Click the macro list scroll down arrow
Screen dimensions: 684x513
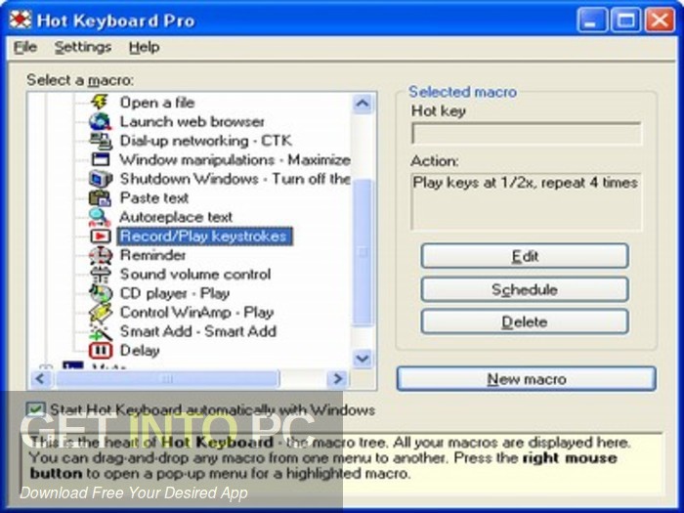(363, 359)
